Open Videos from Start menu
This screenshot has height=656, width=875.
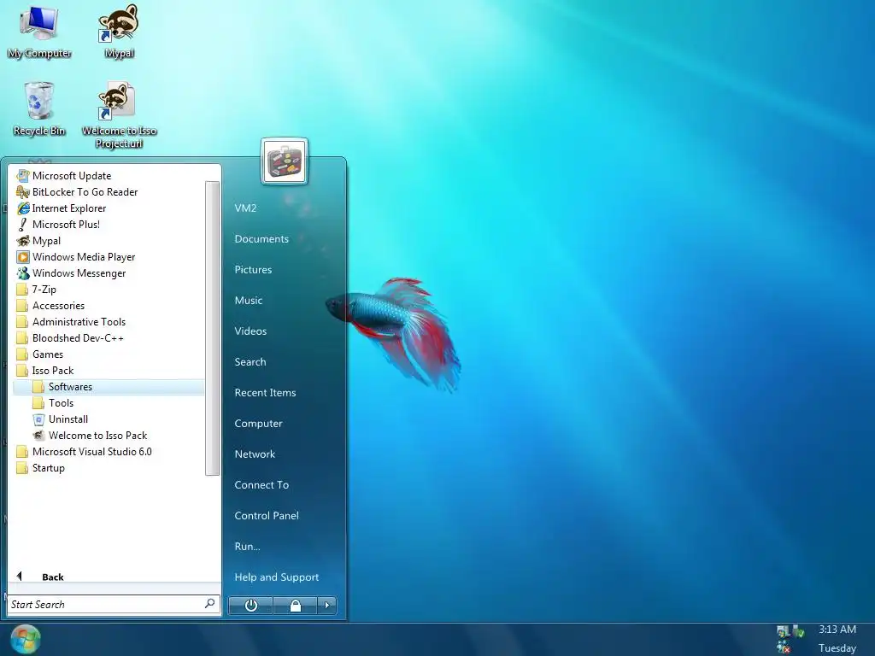coord(250,331)
